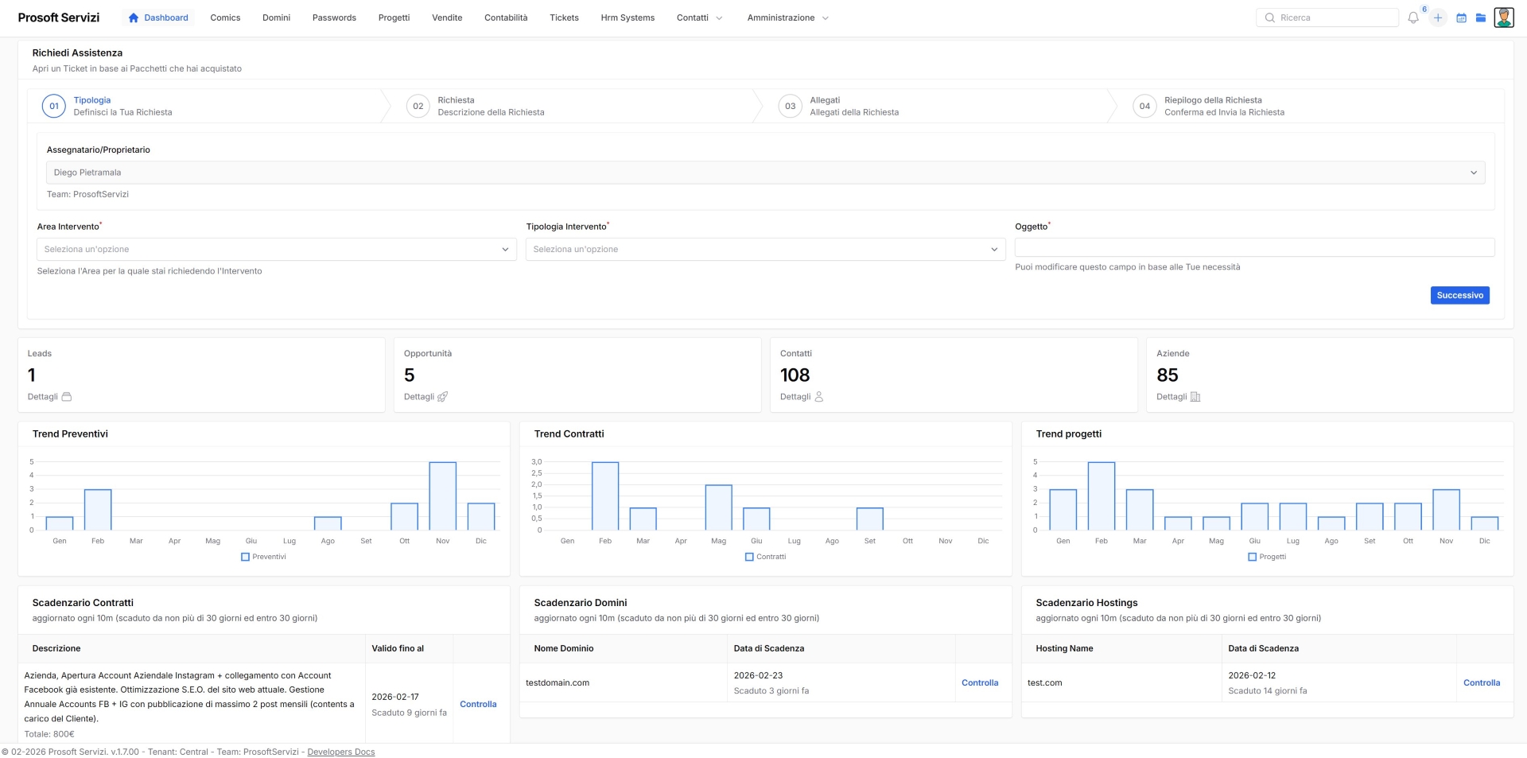This screenshot has height=758, width=1527.
Task: Expand the Contatti nav menu
Action: [700, 17]
